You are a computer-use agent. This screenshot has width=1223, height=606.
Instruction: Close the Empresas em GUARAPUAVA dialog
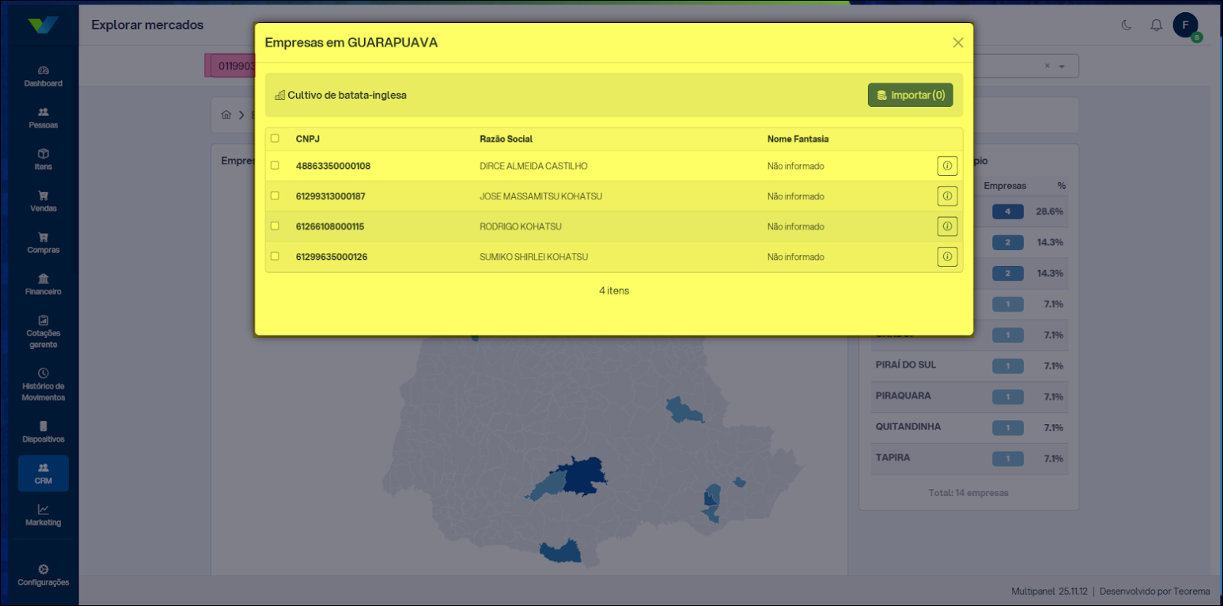[958, 43]
